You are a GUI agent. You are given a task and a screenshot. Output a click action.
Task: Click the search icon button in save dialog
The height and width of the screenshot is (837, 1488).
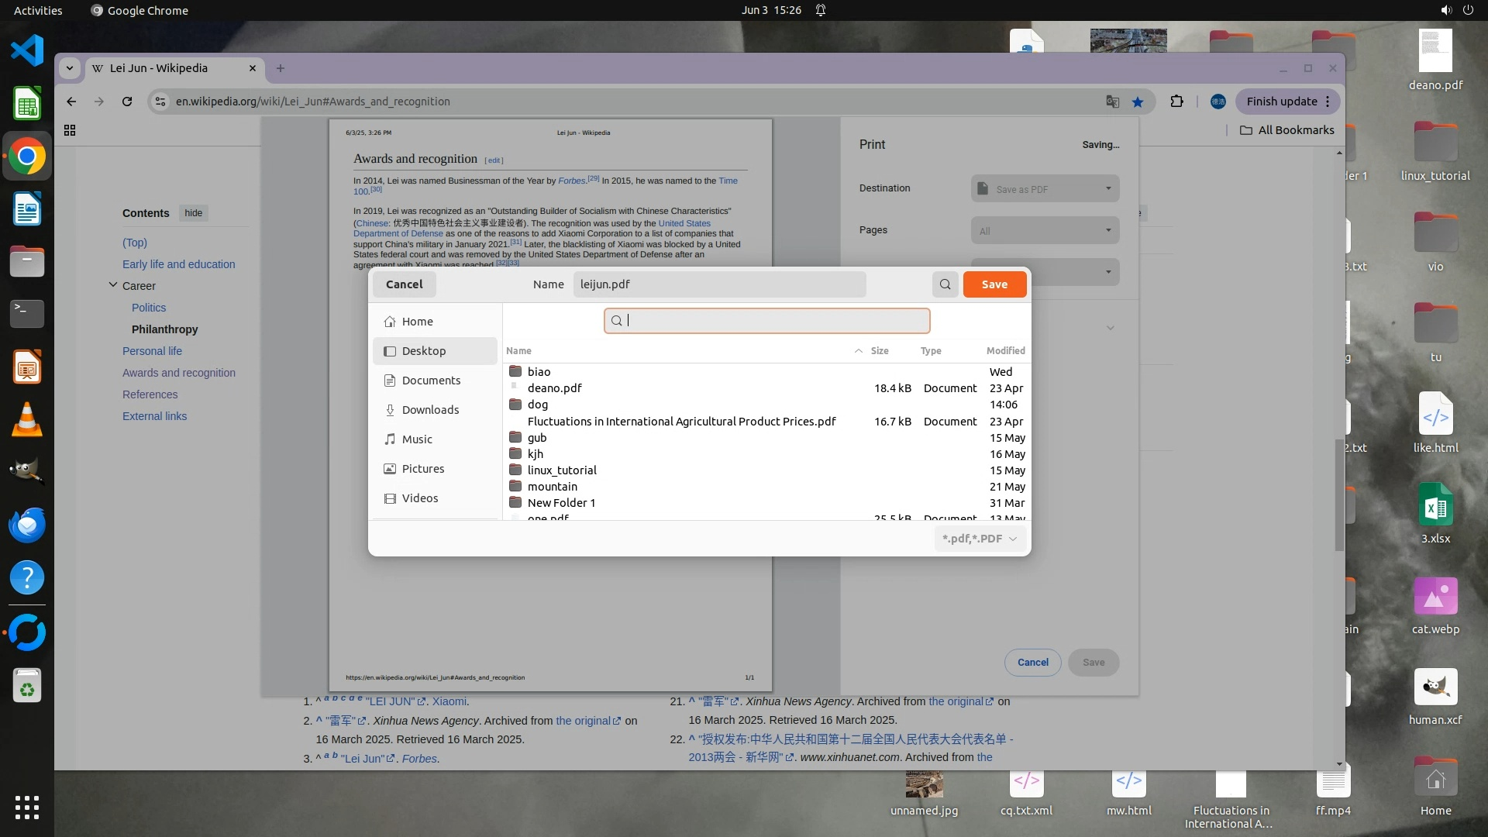[945, 284]
